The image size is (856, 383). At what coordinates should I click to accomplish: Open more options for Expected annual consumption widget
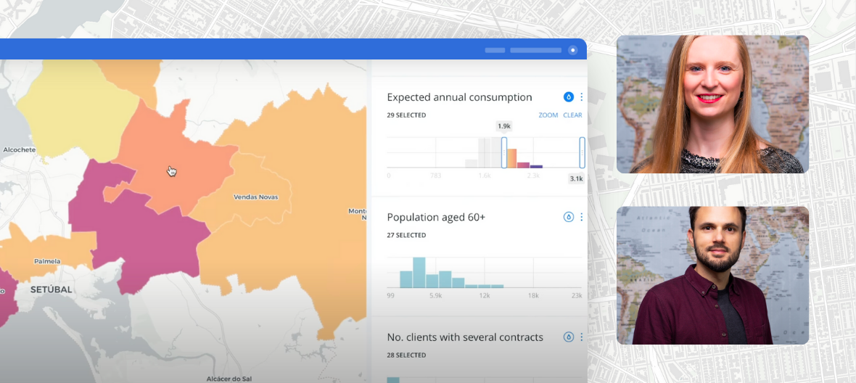tap(581, 97)
